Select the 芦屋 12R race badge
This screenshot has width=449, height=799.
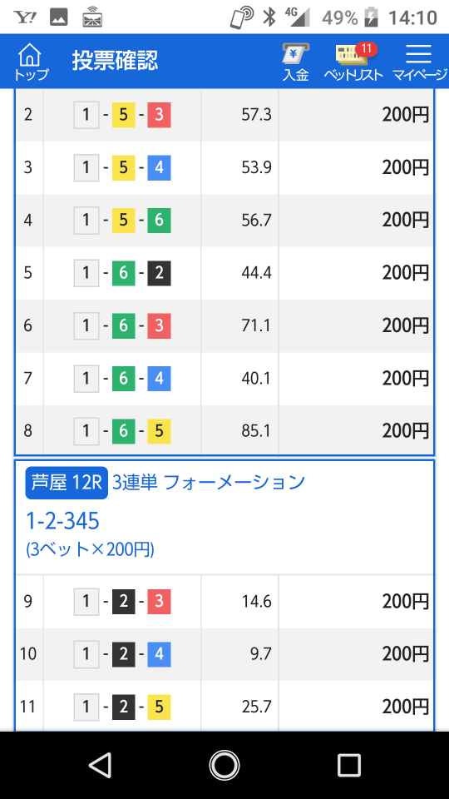[x=67, y=483]
